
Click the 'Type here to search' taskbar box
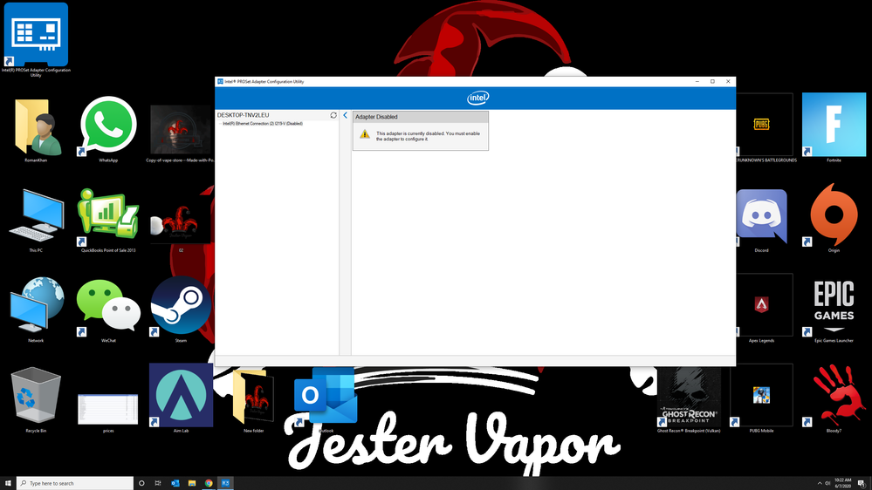(x=75, y=483)
